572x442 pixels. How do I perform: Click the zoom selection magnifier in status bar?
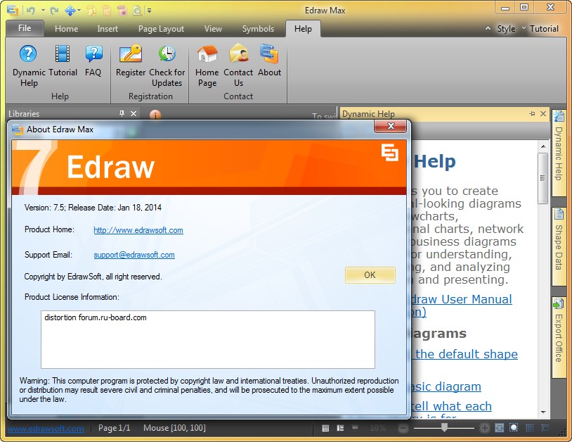click(x=514, y=428)
